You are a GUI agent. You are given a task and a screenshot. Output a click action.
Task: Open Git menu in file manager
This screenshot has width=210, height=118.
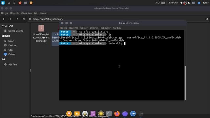(x=36, y=13)
